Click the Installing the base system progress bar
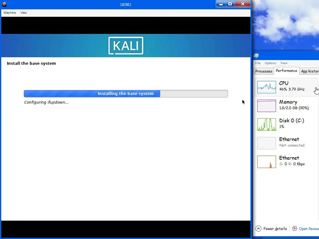 126,94
